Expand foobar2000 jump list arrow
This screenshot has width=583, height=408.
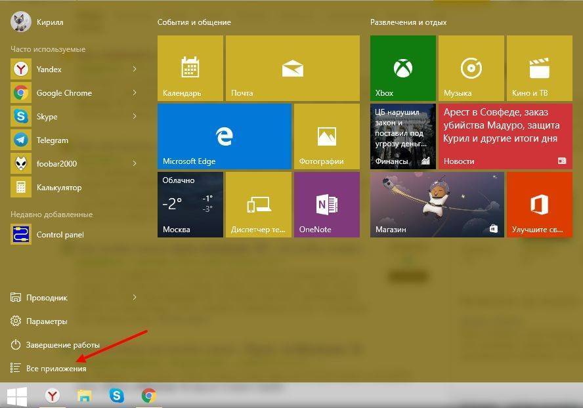point(135,163)
